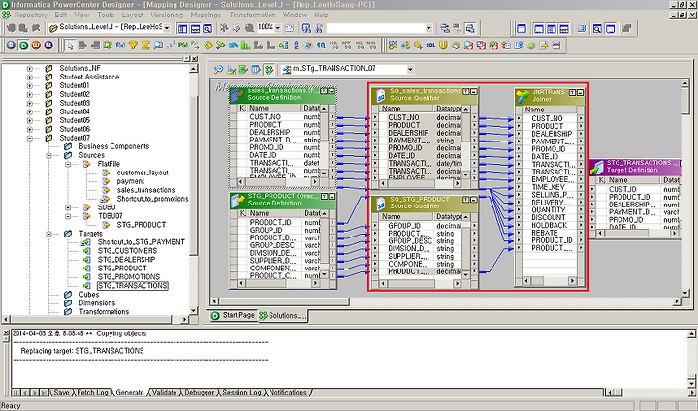Open the Versioning menu

pos(167,15)
